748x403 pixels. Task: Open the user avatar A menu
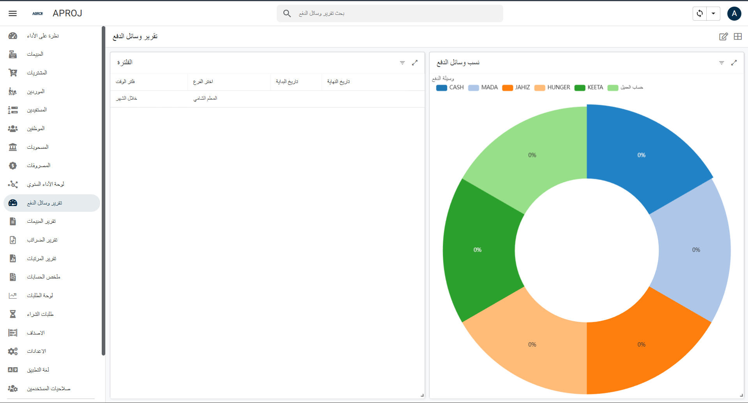(x=734, y=13)
